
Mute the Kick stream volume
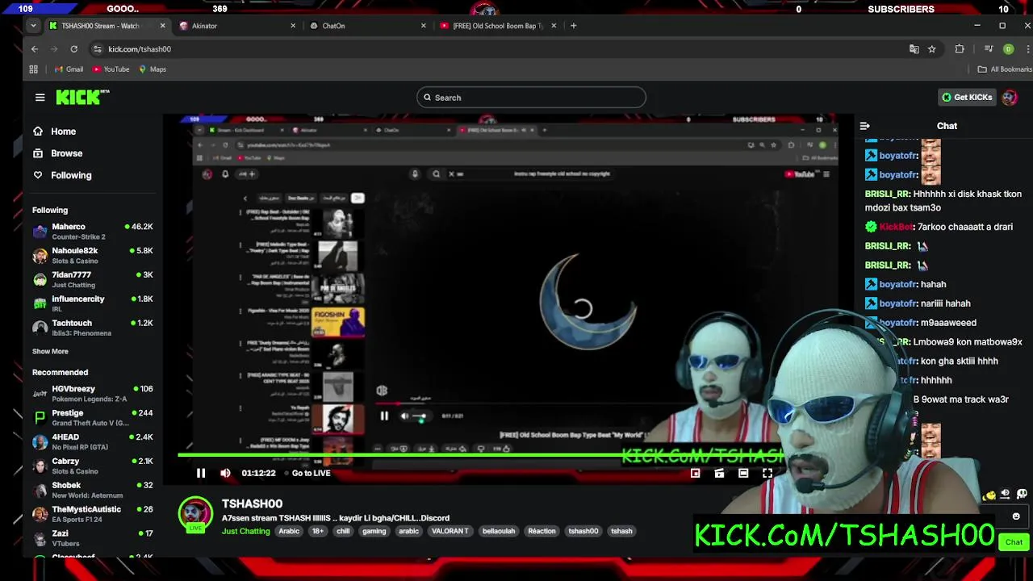click(225, 474)
